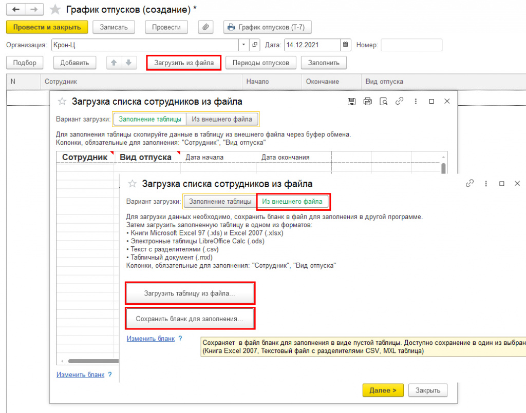Click Провести и закрыть button

coord(47,27)
